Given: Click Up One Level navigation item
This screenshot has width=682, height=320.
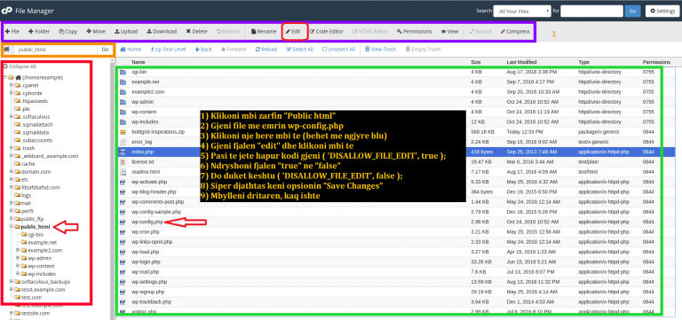Looking at the screenshot, I should (x=168, y=50).
